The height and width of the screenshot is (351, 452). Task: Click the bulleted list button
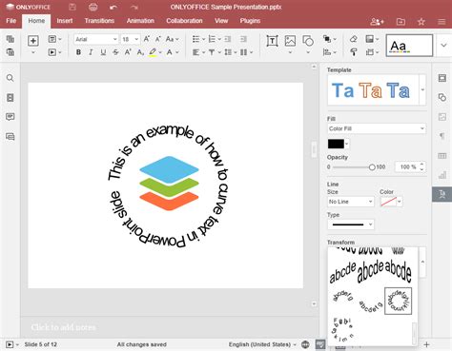click(196, 39)
